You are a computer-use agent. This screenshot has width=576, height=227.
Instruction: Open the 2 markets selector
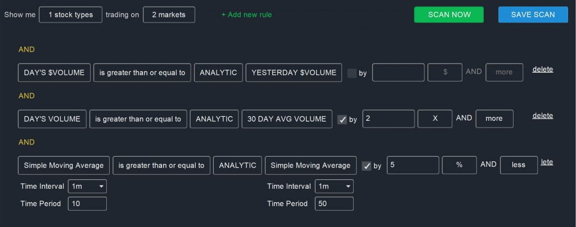point(169,15)
